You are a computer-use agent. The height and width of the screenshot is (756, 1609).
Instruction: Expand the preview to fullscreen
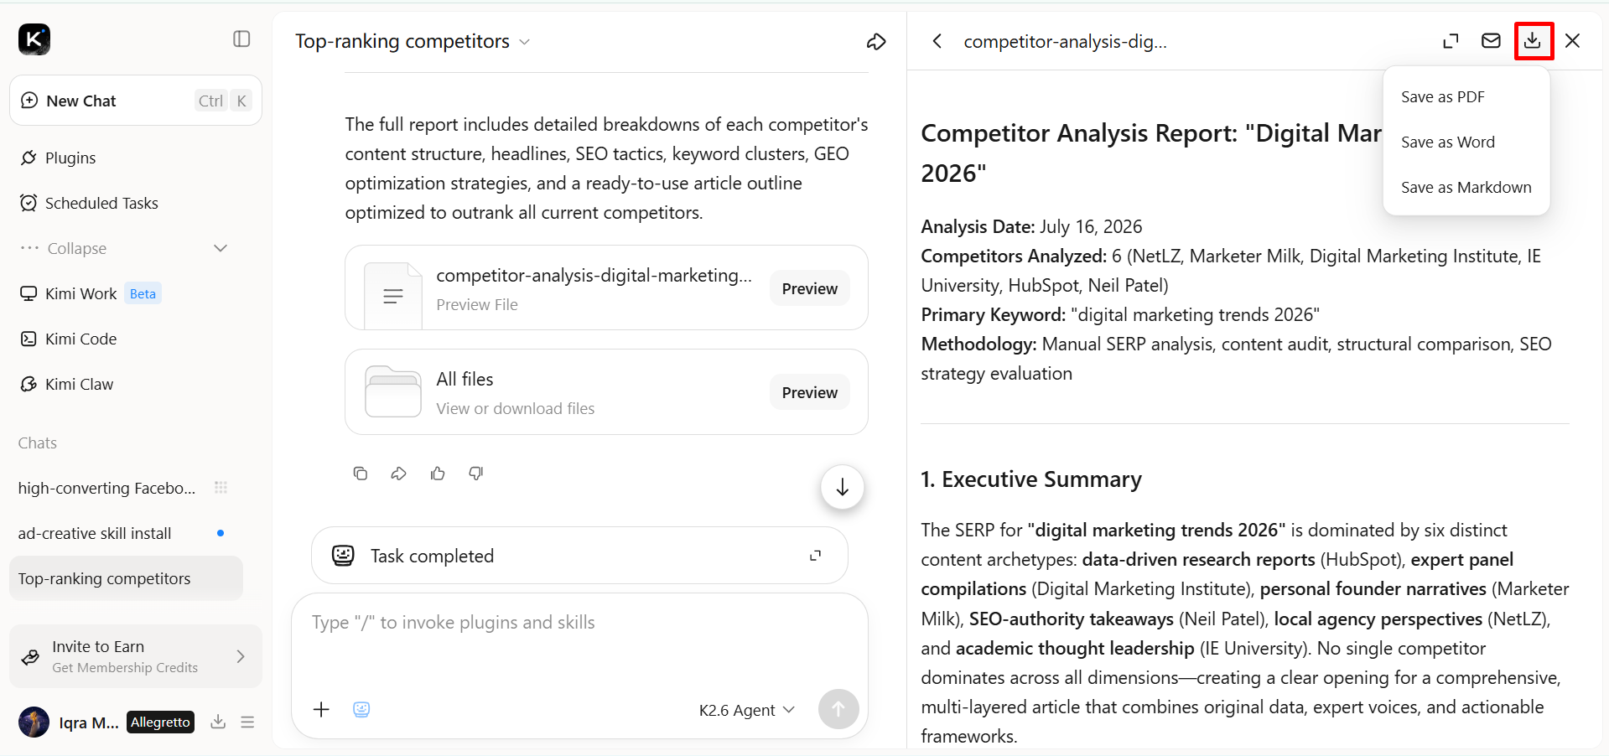click(1451, 41)
